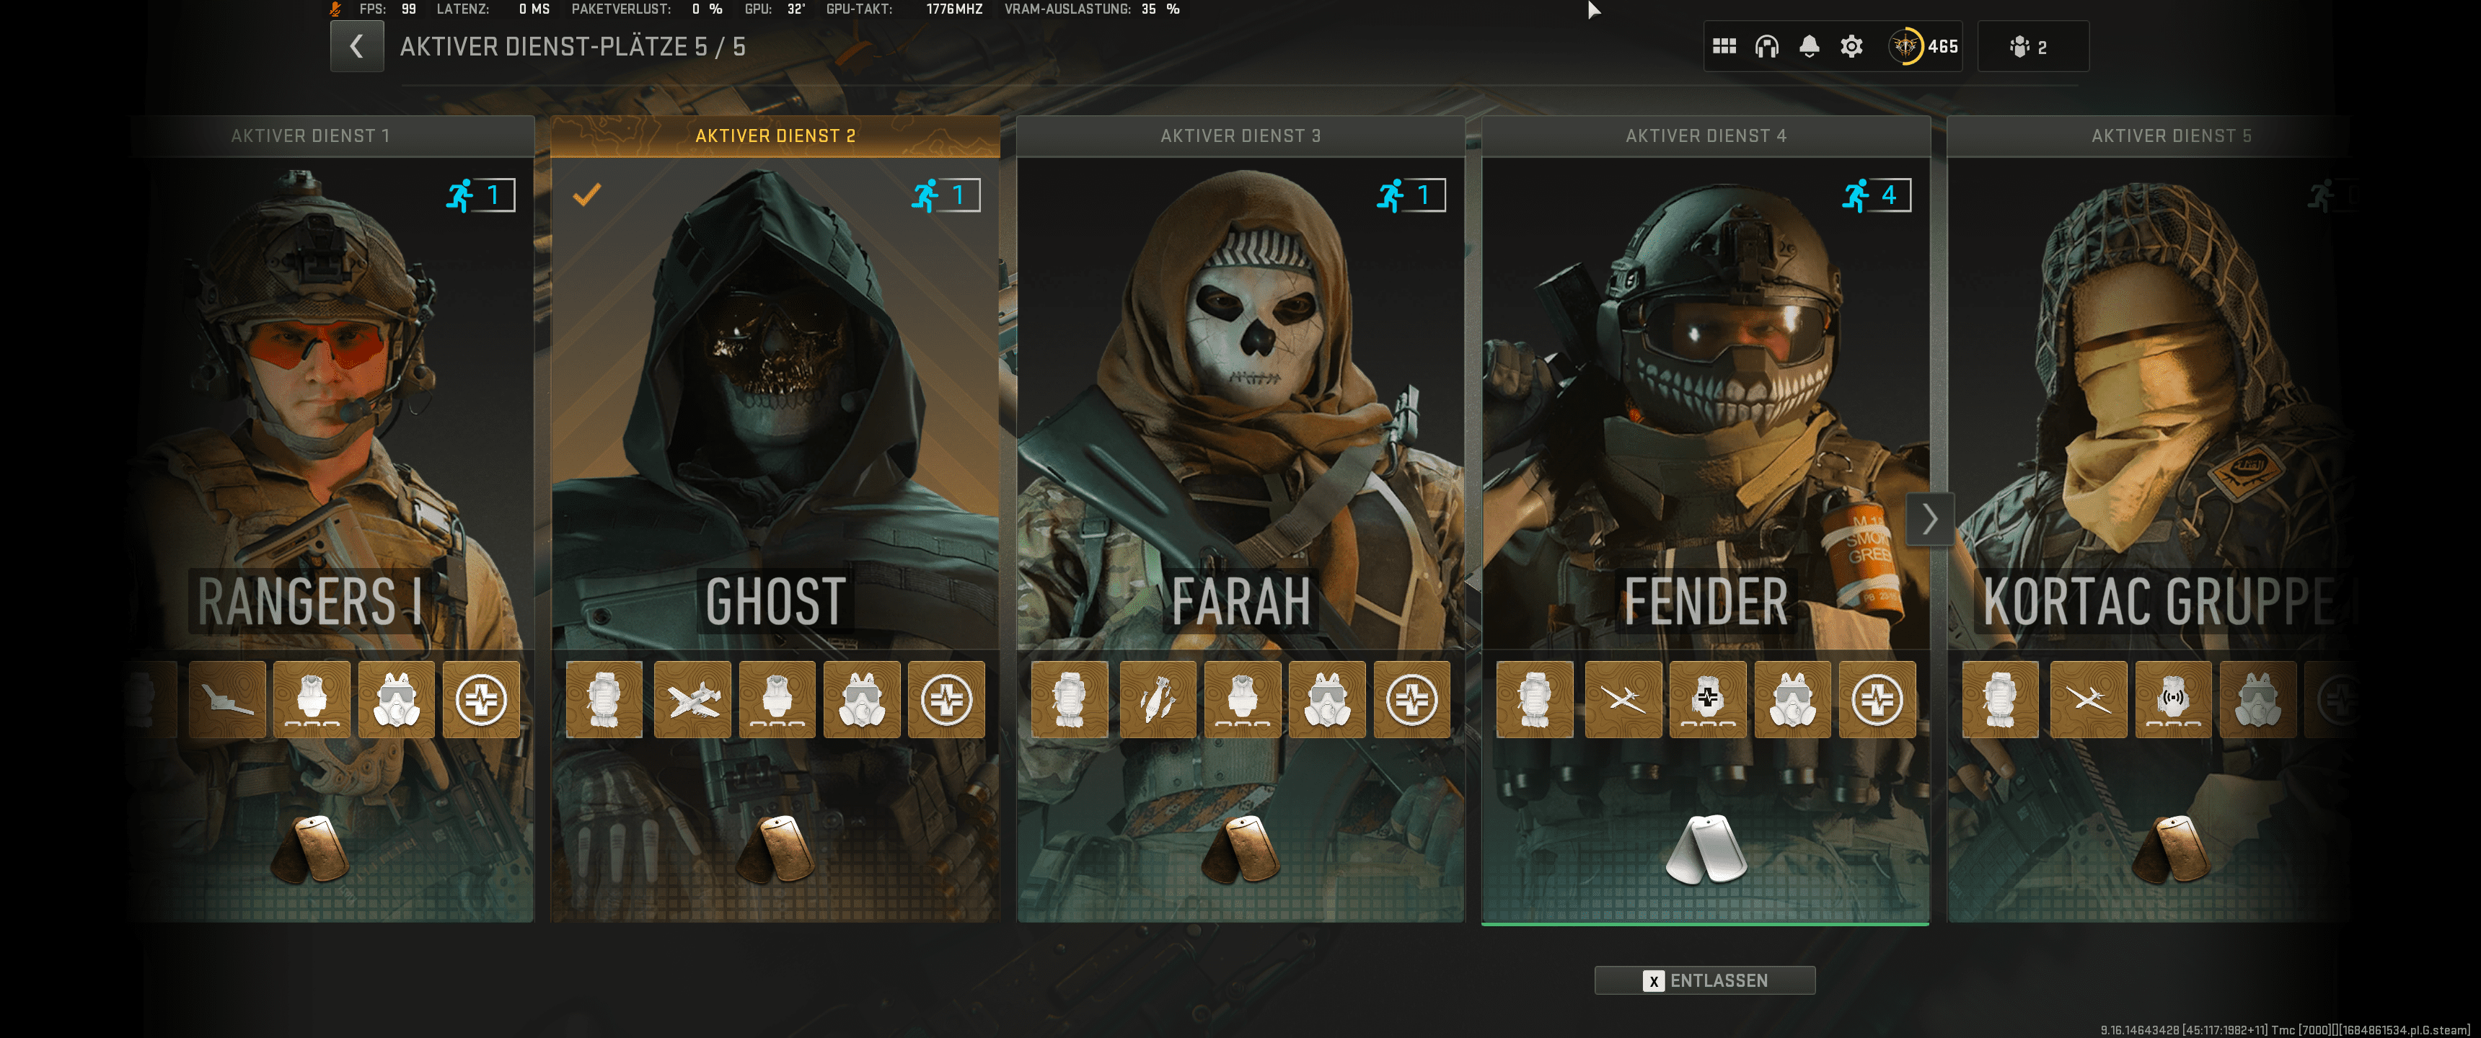The image size is (2481, 1038).
Task: Show next slots with the right chevron arrow
Action: click(1930, 519)
